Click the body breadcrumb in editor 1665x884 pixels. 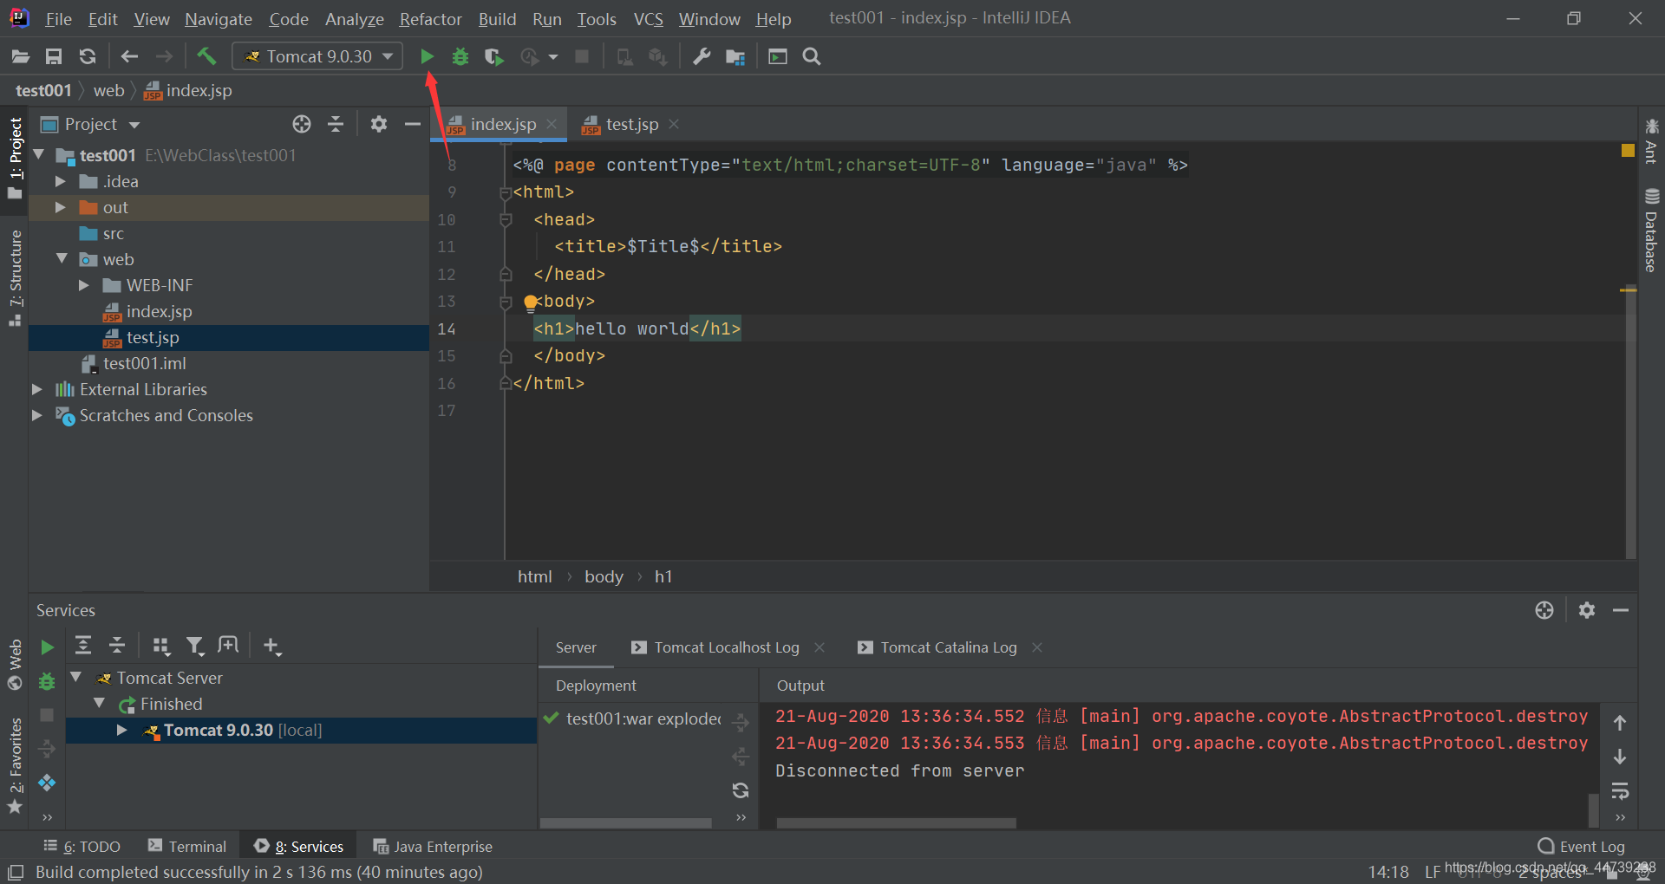(604, 576)
